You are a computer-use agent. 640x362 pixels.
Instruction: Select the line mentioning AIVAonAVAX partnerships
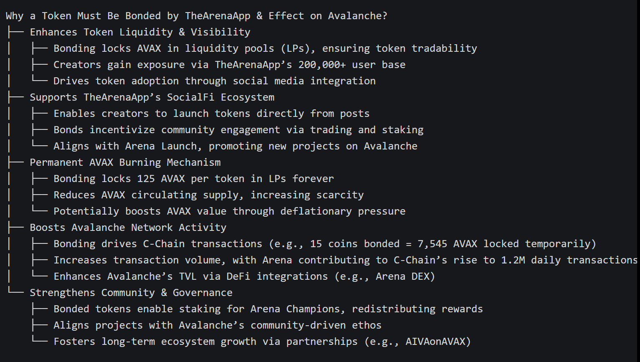262,342
